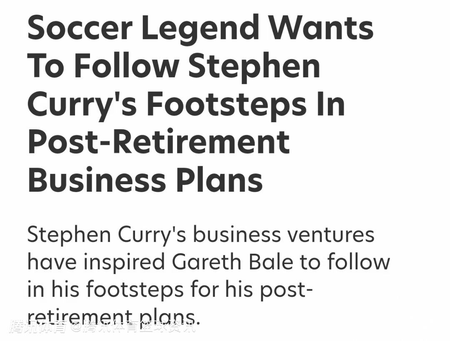Image resolution: width=450 pixels, height=341 pixels.
Task: Click "To Follow" in the headline
Action: (102, 66)
